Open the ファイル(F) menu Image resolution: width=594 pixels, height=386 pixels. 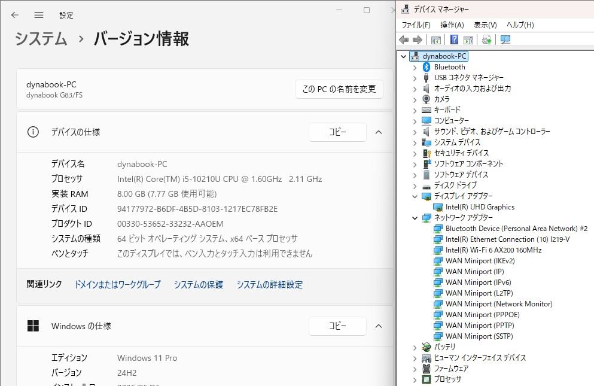point(416,25)
